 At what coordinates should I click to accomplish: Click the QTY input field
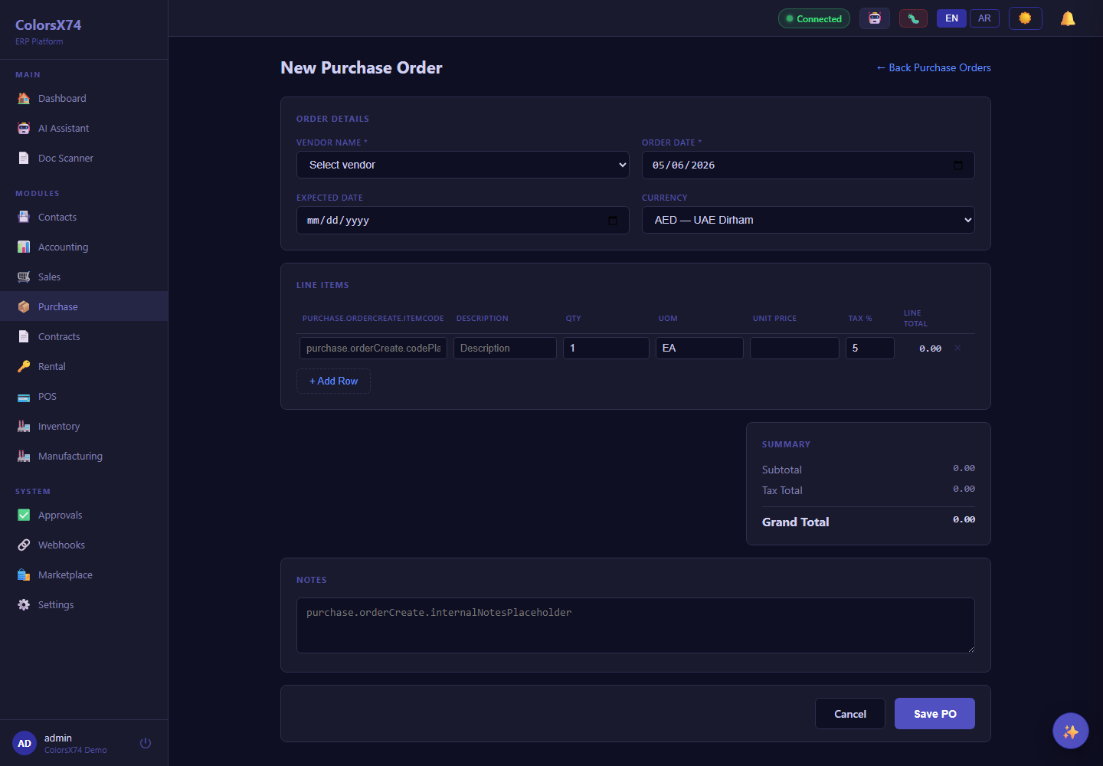tap(606, 348)
